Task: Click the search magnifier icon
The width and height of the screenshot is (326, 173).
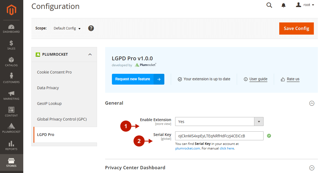Action: 269,5
